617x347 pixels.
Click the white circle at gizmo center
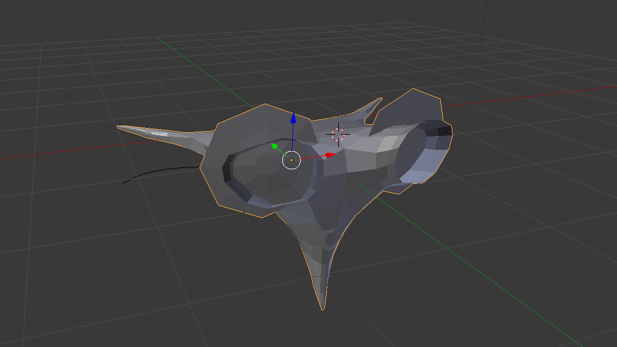coord(291,160)
